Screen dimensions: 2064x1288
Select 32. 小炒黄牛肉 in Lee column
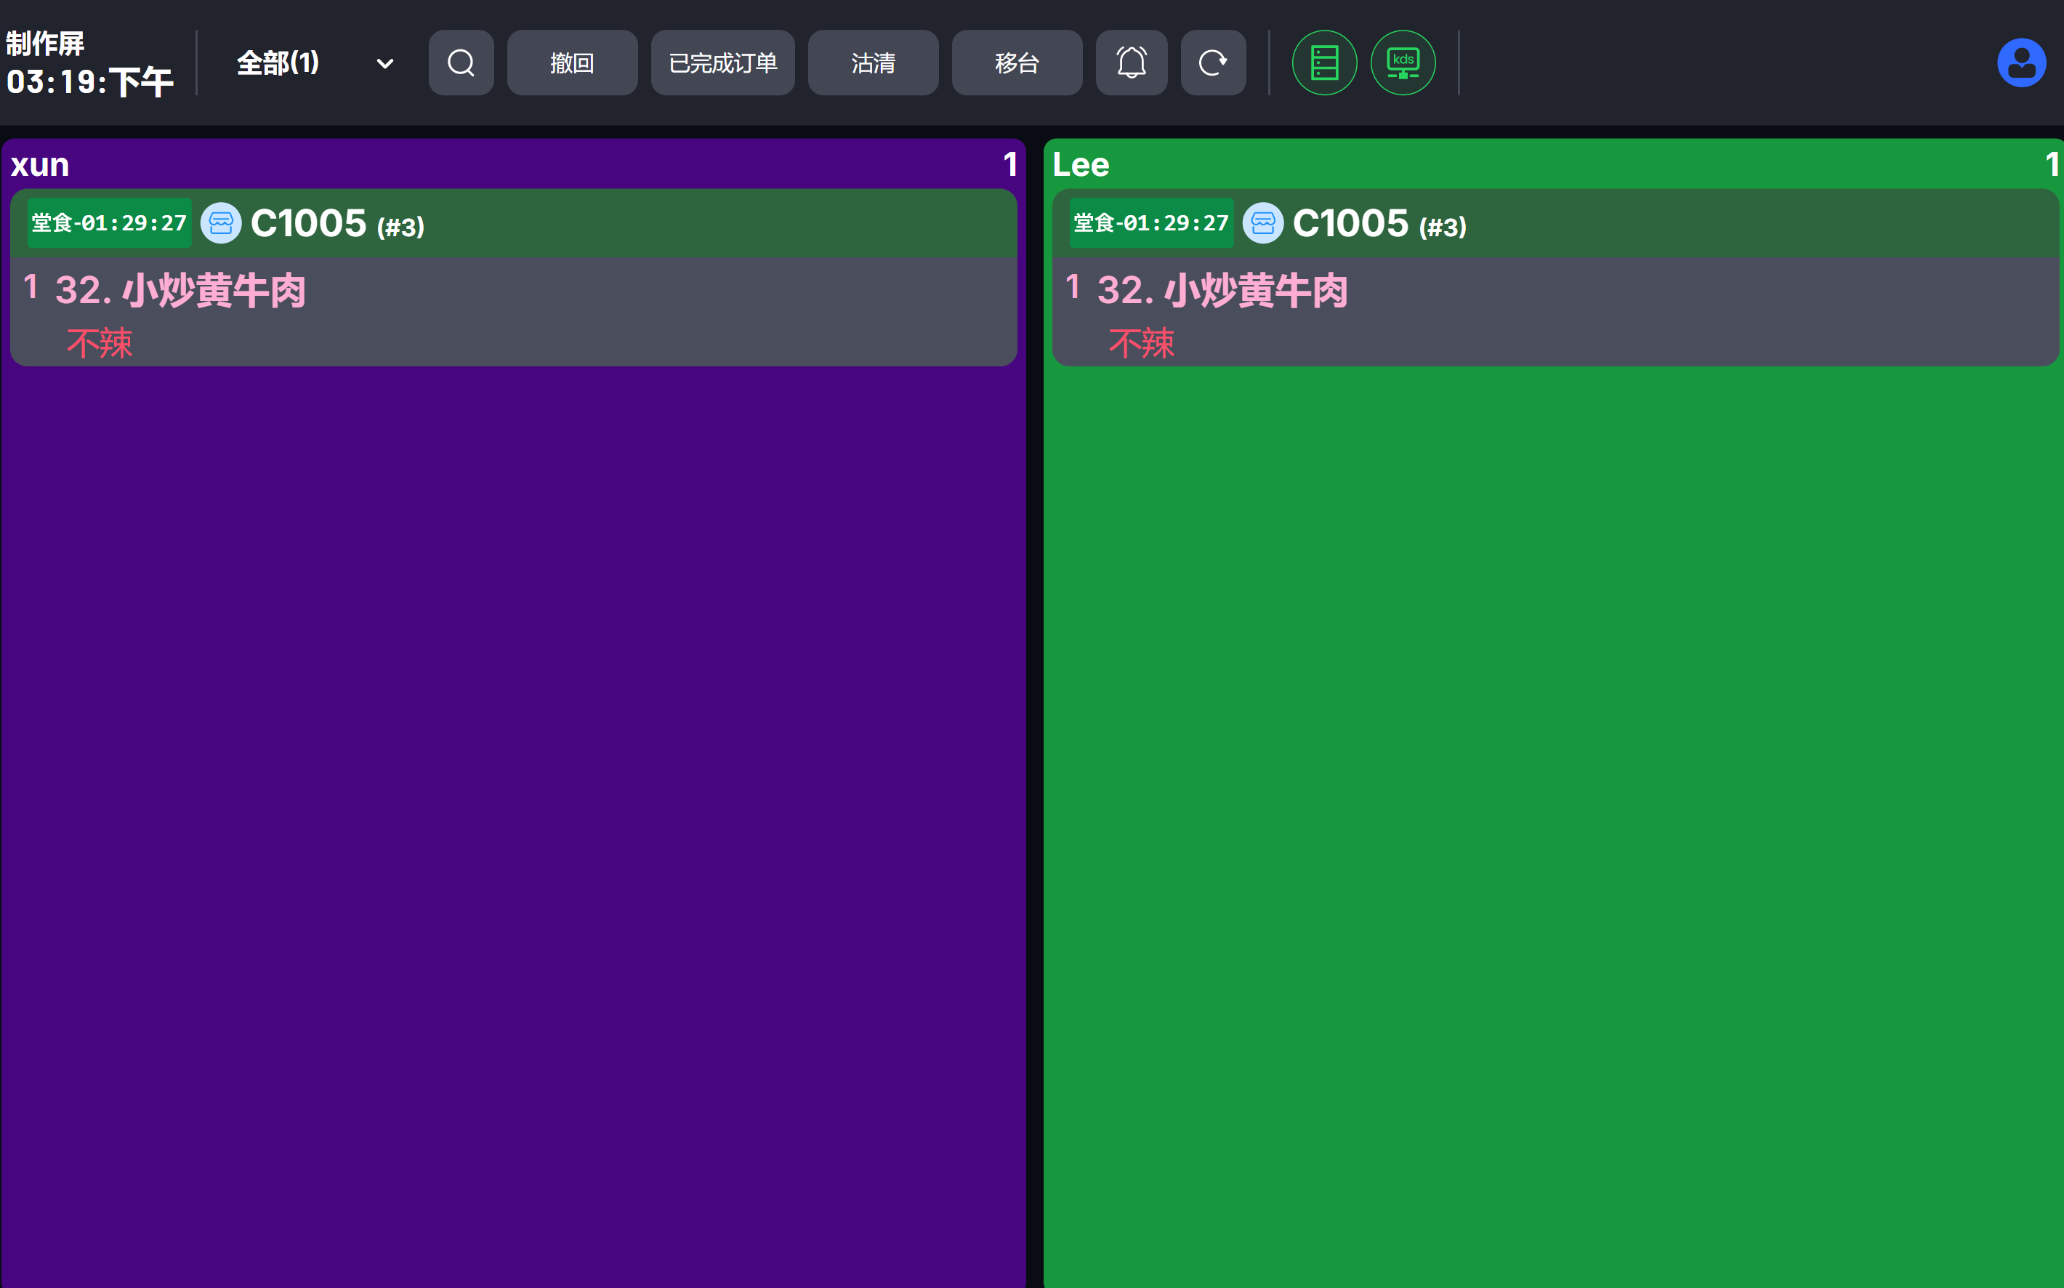(1222, 291)
